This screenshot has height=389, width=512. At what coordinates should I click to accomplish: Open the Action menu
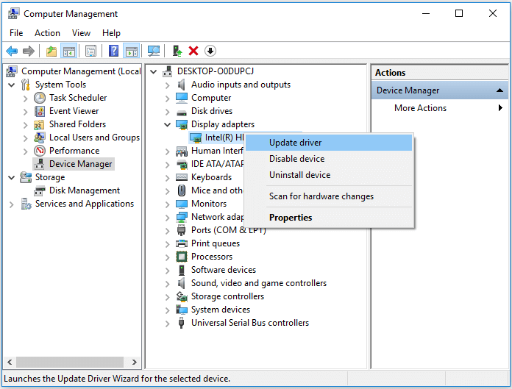[47, 33]
